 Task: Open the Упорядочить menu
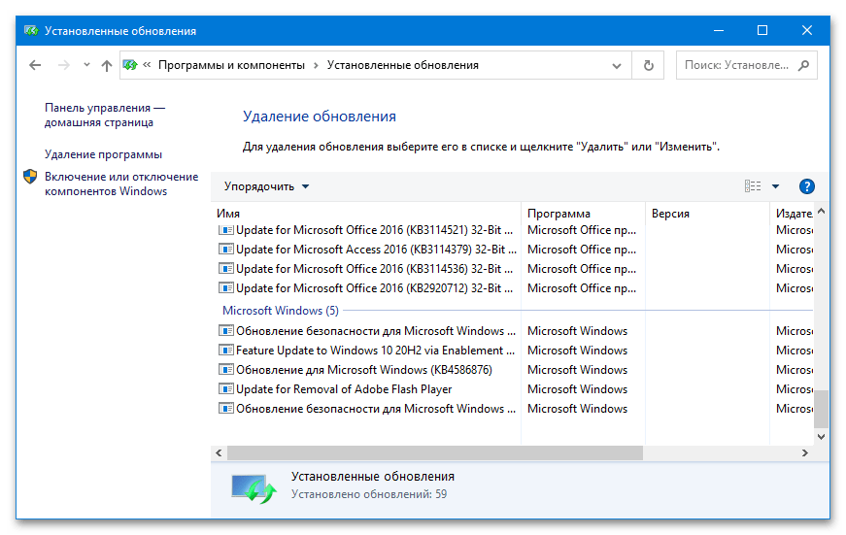[266, 186]
